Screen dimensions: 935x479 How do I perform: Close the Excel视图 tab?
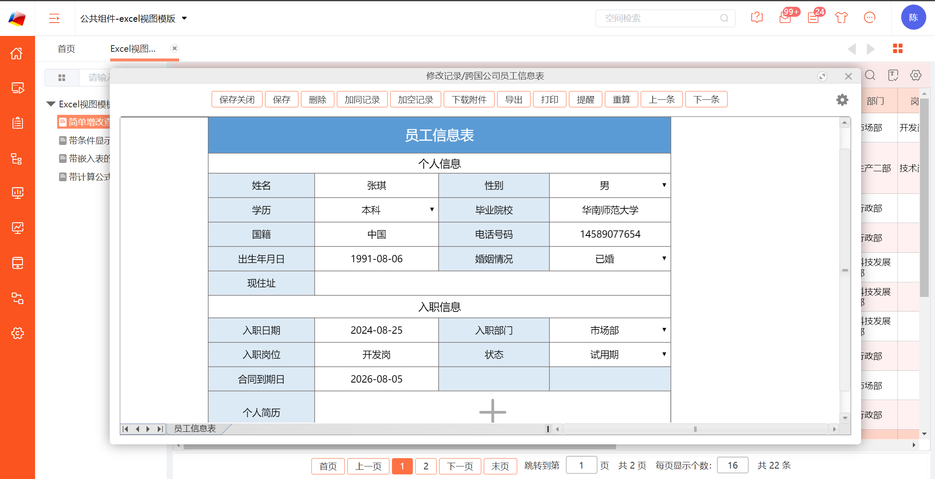[175, 48]
